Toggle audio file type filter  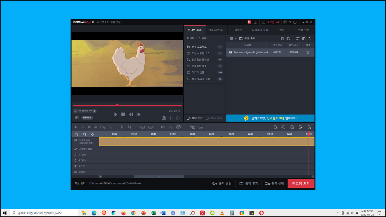[x=310, y=39]
